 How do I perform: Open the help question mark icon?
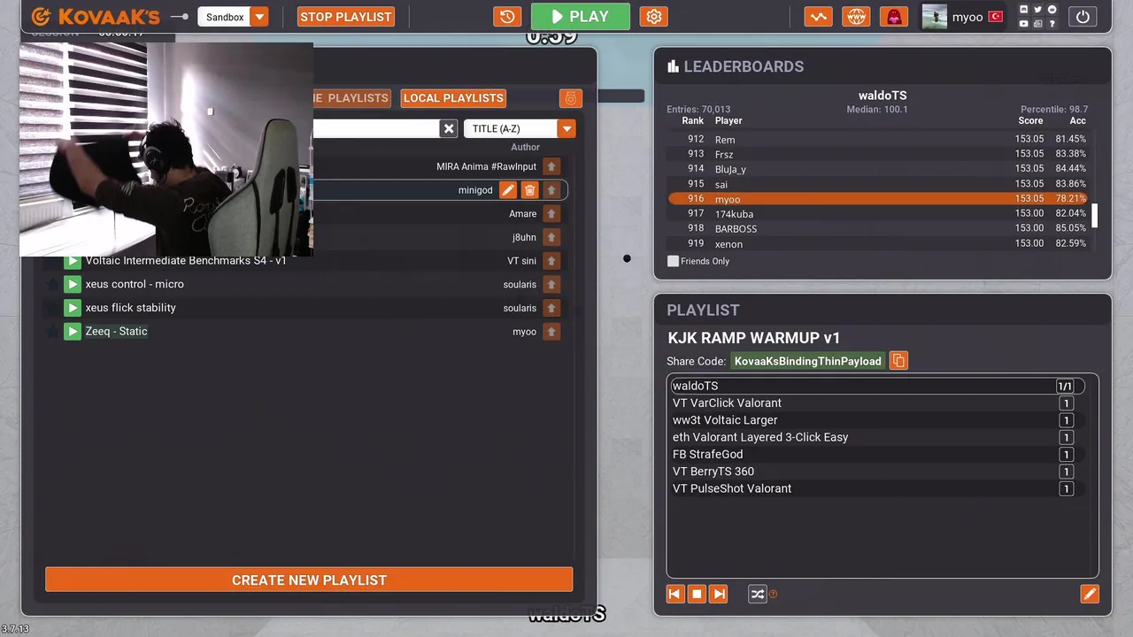coord(1052,24)
